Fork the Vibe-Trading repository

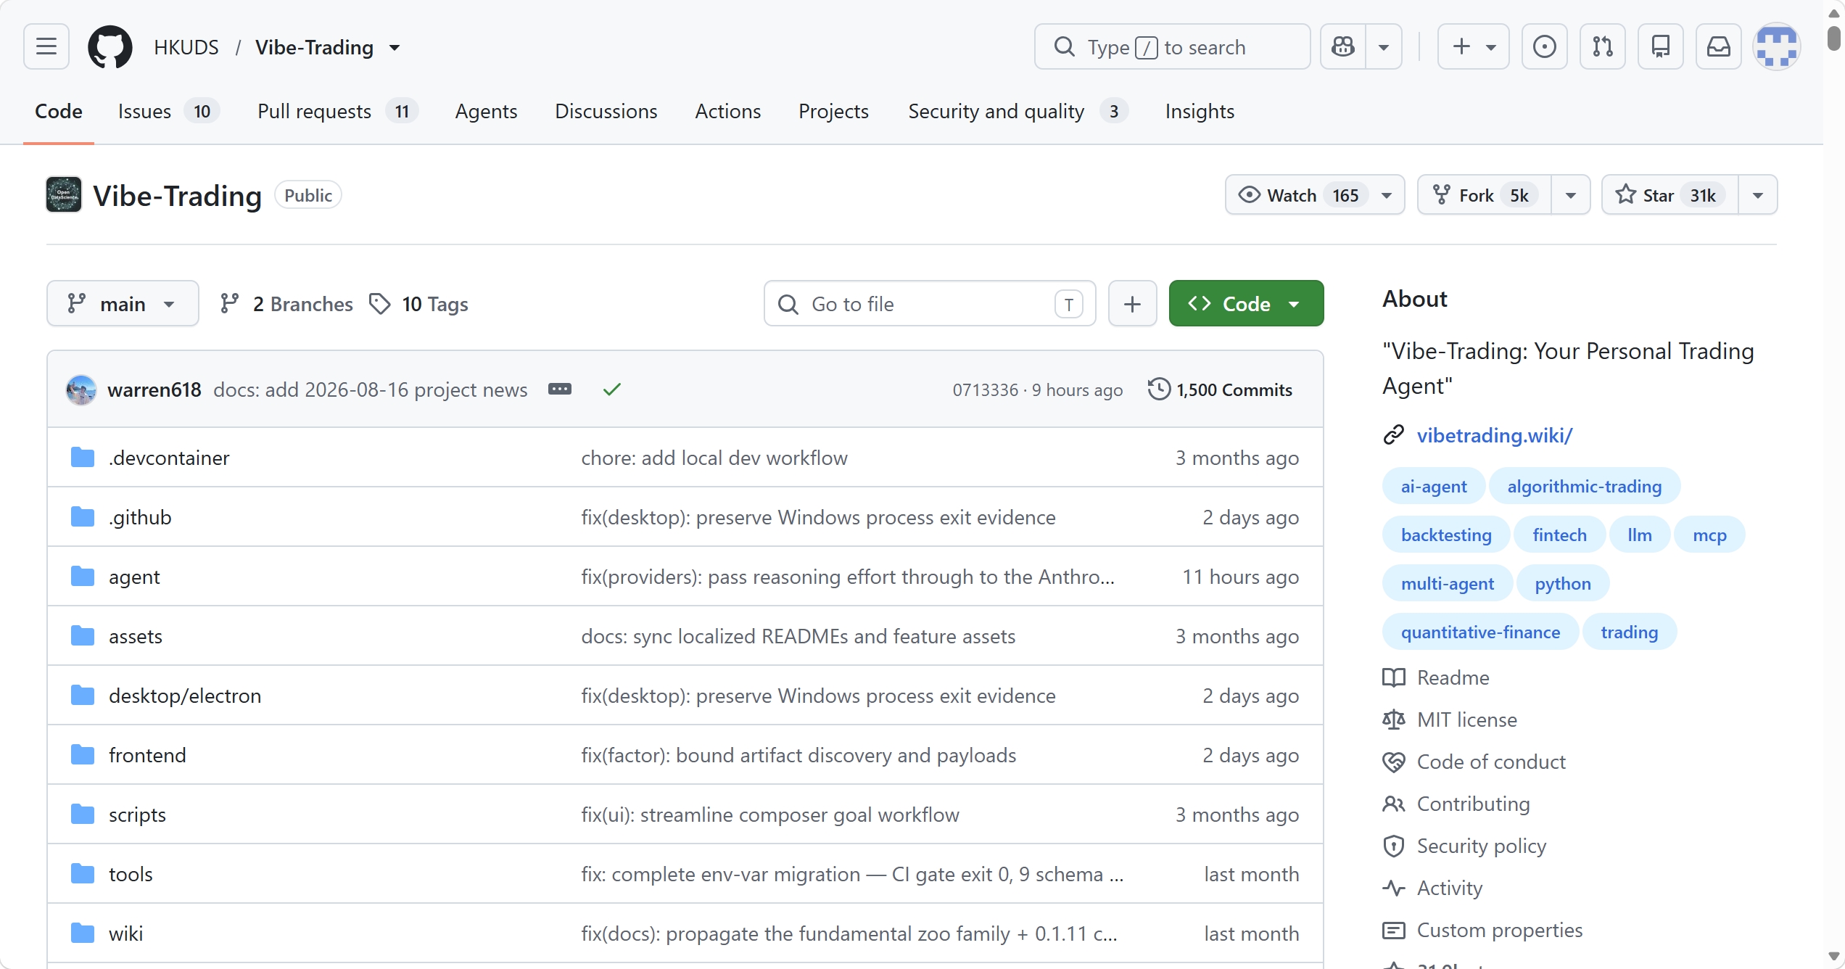pyautogui.click(x=1485, y=195)
